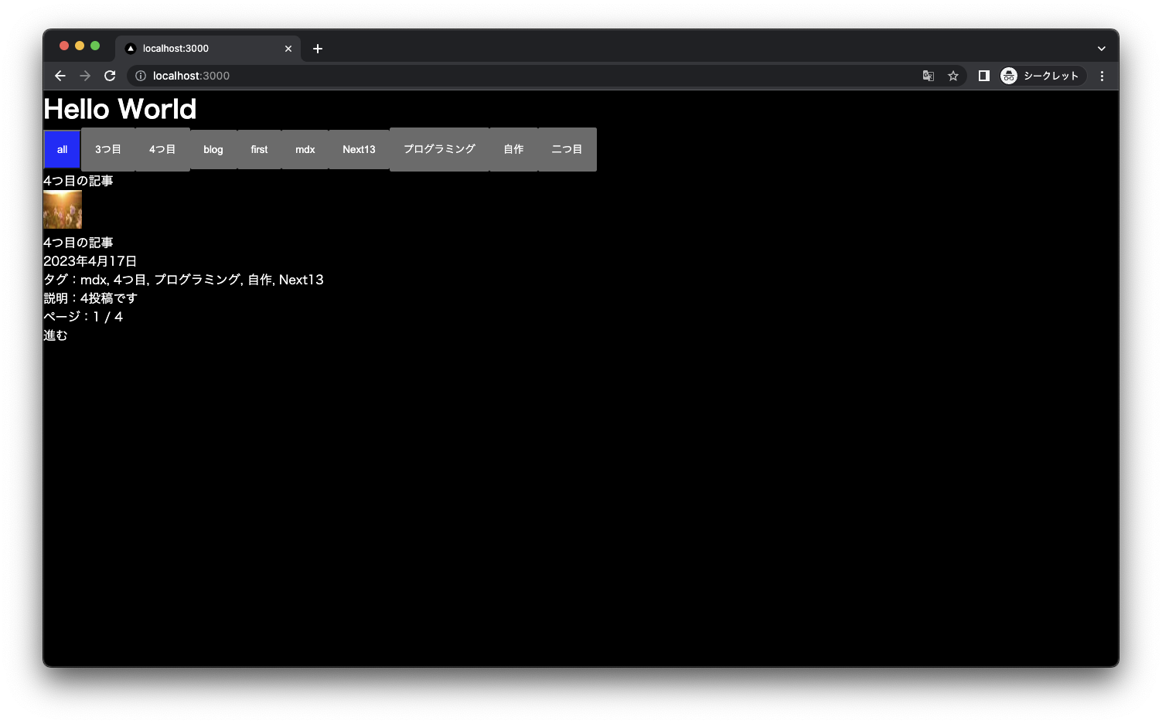Open Chrome three-dot menu
Image resolution: width=1162 pixels, height=724 pixels.
pos(1102,76)
